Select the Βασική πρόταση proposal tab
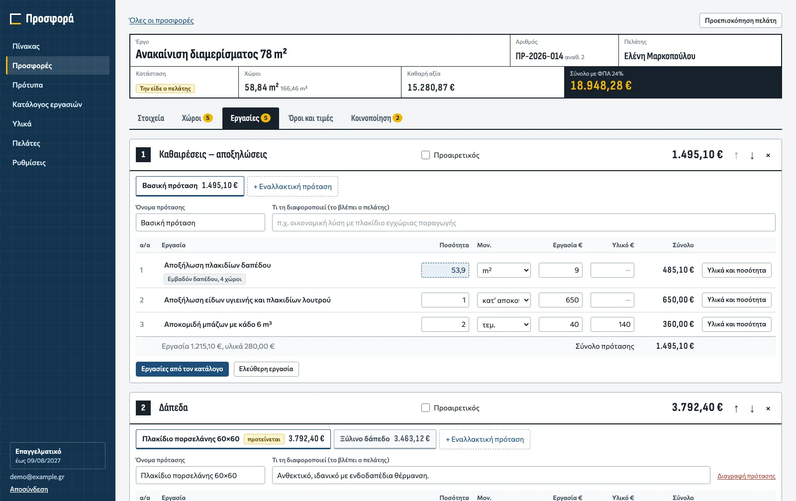This screenshot has height=501, width=796. point(190,186)
